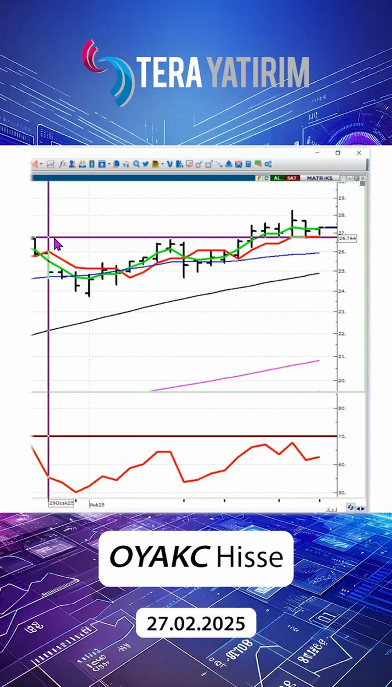Expand the dropdown arrow next to red M logo
Image resolution: width=392 pixels, height=687 pixels.
coord(41,164)
